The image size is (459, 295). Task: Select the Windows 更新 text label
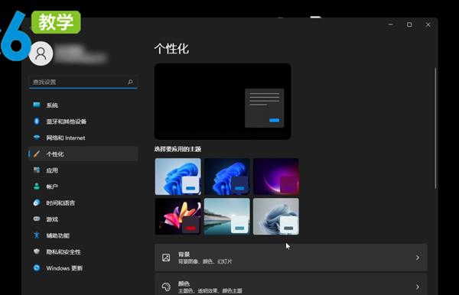click(x=64, y=268)
